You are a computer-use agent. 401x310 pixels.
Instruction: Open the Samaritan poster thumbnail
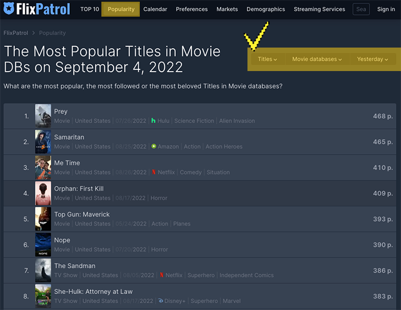pos(43,142)
